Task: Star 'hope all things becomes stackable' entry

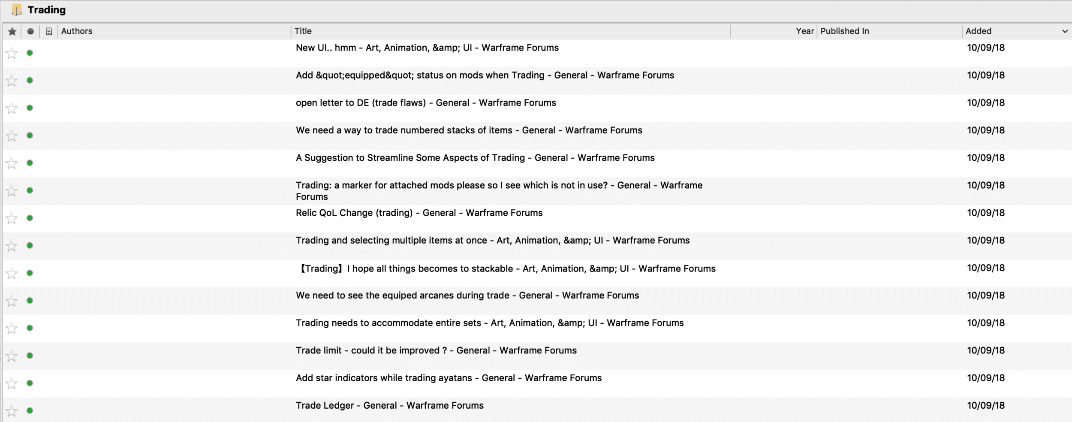Action: tap(12, 273)
